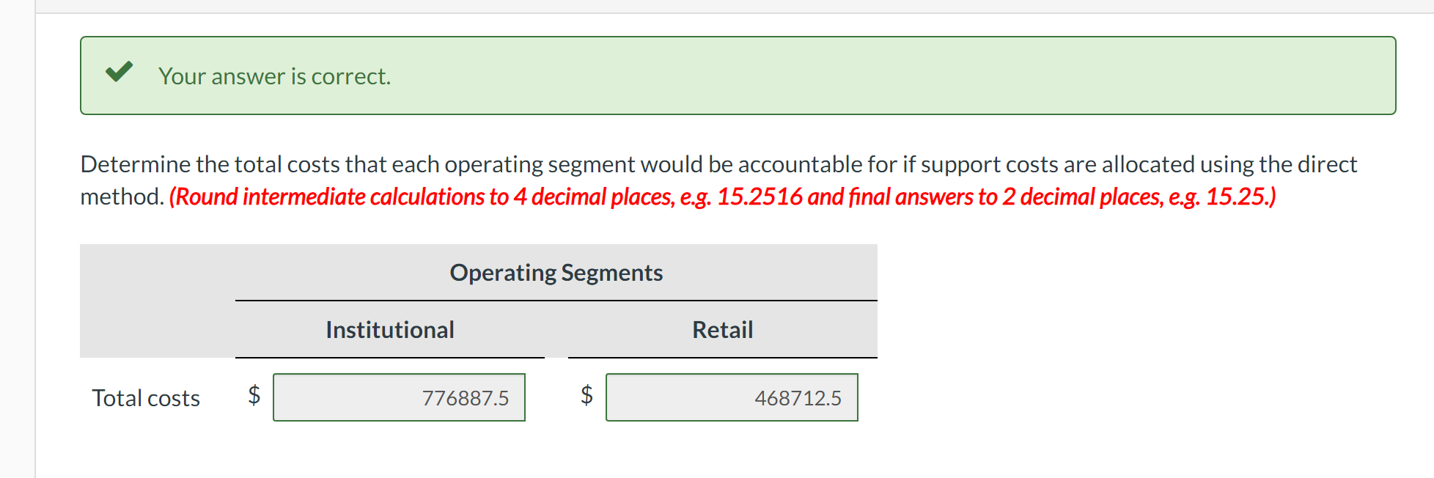Screen dimensions: 1434x478
Task: Select the Institutional total costs input field
Action: point(399,397)
